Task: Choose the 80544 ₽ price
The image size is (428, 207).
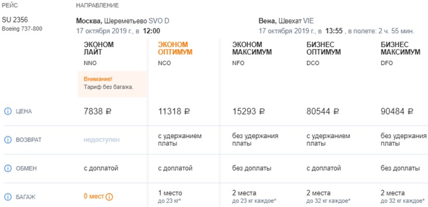Action: pyautogui.click(x=323, y=111)
